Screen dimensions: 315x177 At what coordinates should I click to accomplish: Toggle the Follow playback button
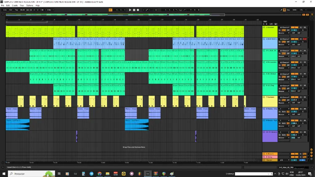coord(110,10)
